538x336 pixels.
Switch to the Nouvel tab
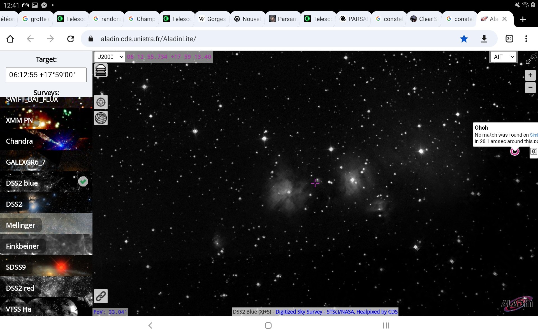(248, 19)
